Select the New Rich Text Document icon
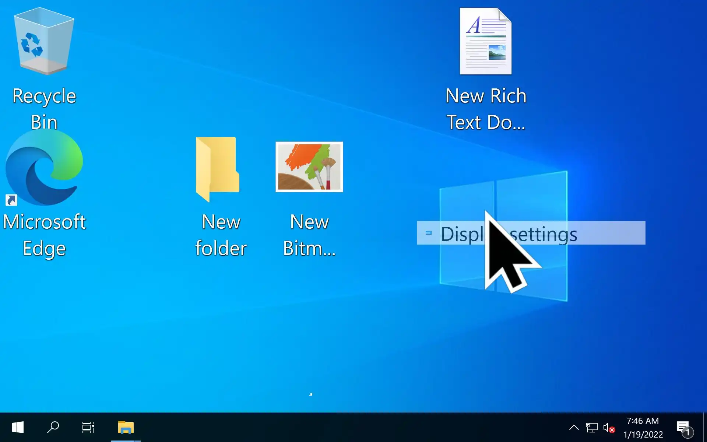 point(485,41)
